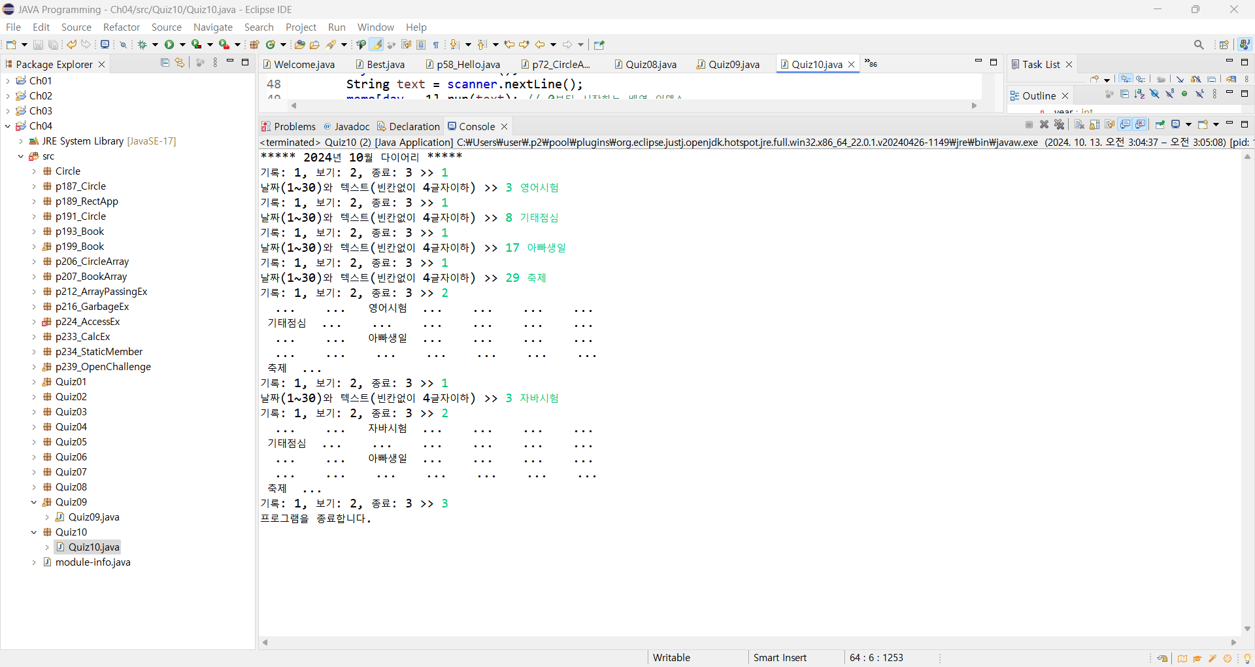Select p224_AccessEx package
This screenshot has width=1255, height=667.
tap(88, 322)
